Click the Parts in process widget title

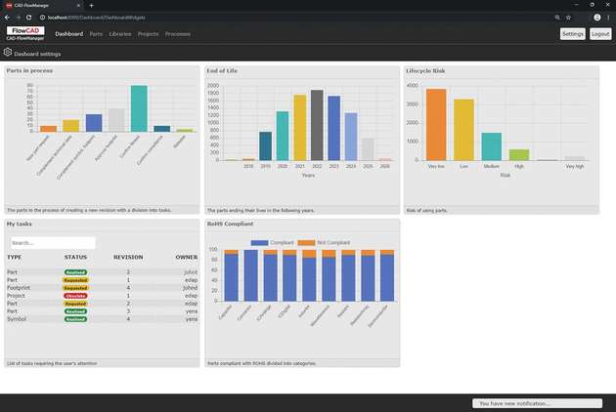(29, 70)
